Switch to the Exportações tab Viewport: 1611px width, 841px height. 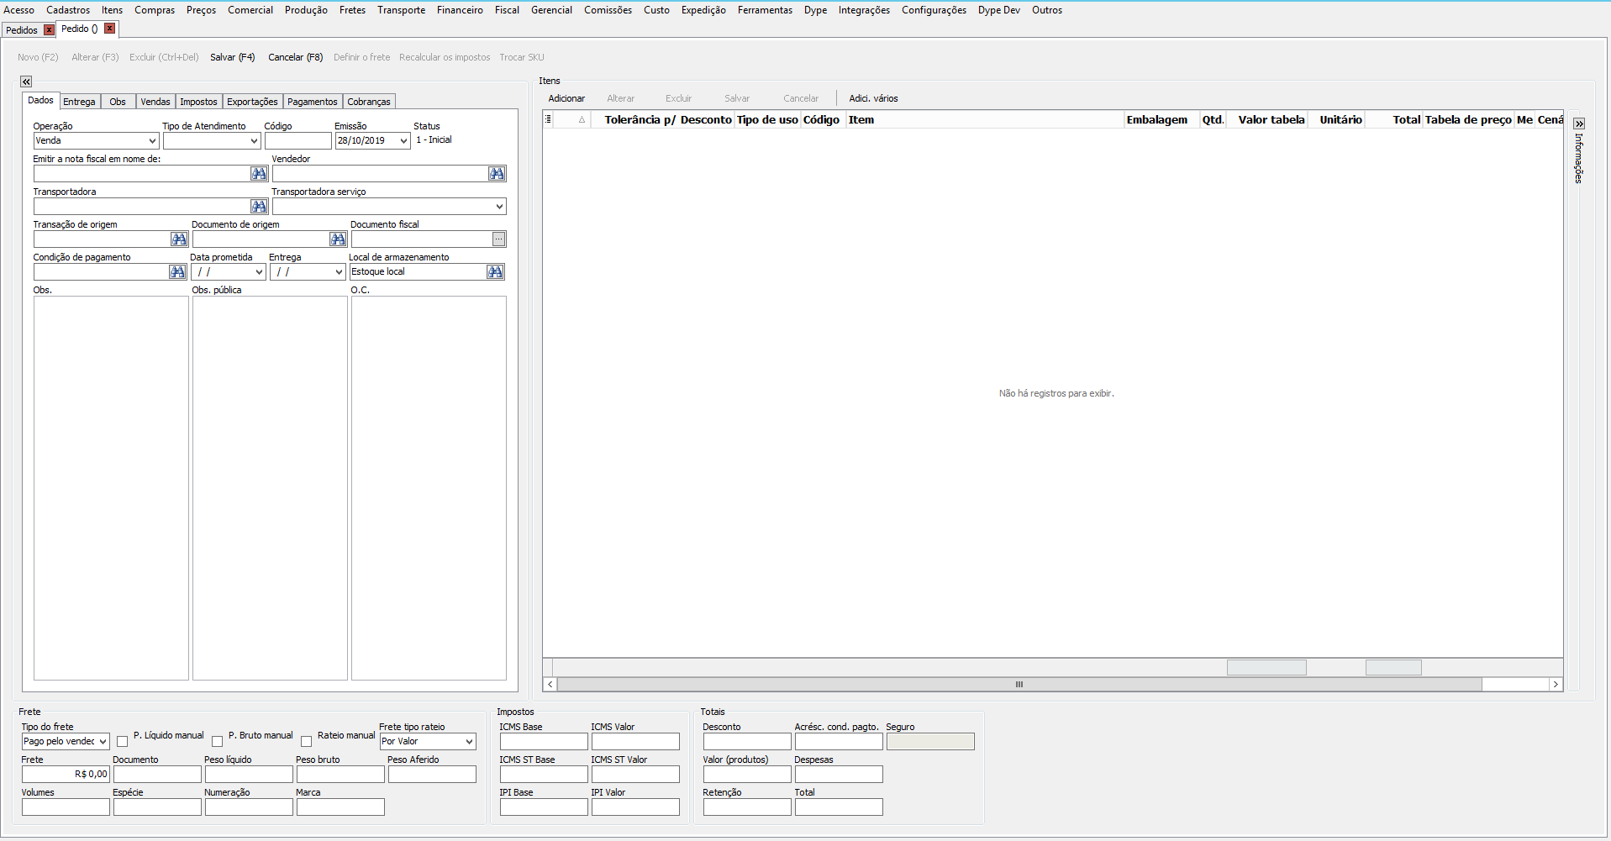pyautogui.click(x=252, y=102)
